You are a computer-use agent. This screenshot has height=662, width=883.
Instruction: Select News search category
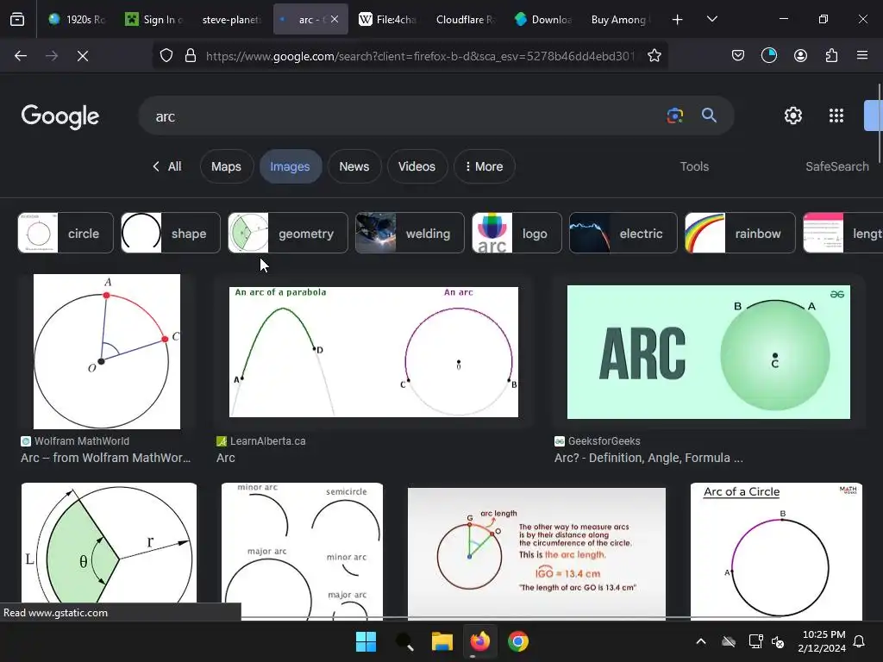pos(354,166)
